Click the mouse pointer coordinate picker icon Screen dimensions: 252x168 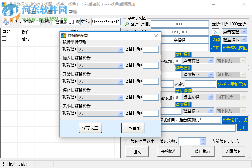(x=216, y=32)
